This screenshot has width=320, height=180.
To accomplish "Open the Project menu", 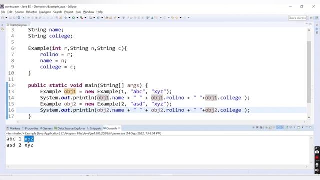I will coord(69,12).
